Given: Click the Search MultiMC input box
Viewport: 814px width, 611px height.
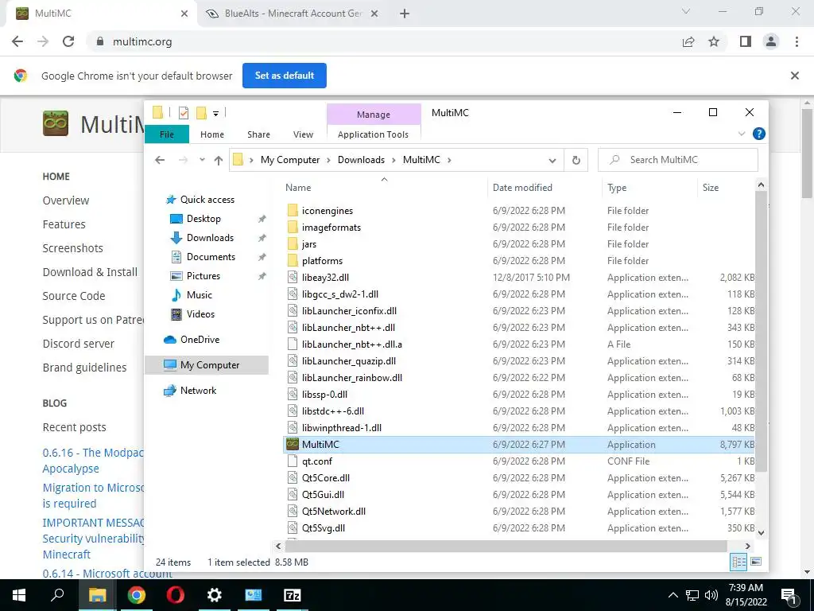Looking at the screenshot, I should click(x=677, y=160).
